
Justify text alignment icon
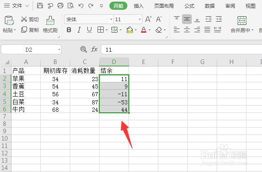click(207, 30)
